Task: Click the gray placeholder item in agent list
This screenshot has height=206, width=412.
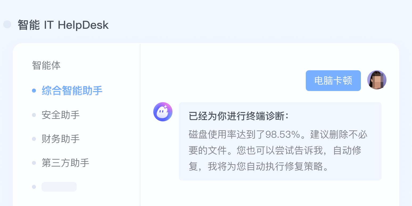Action: pos(59,187)
